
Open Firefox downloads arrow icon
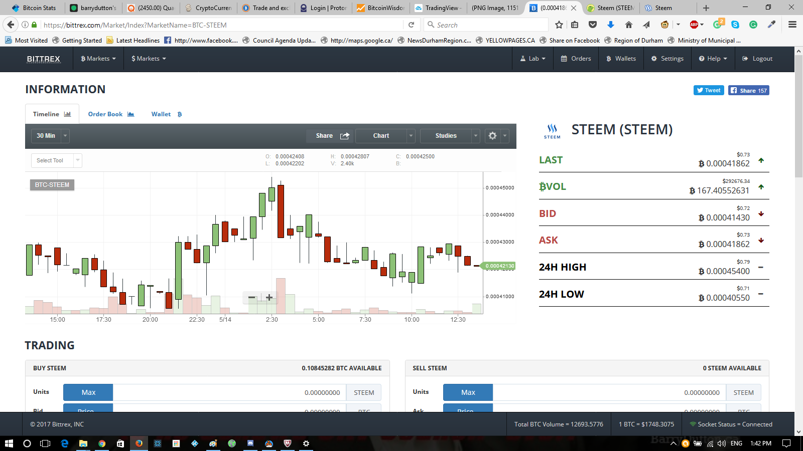coord(611,25)
